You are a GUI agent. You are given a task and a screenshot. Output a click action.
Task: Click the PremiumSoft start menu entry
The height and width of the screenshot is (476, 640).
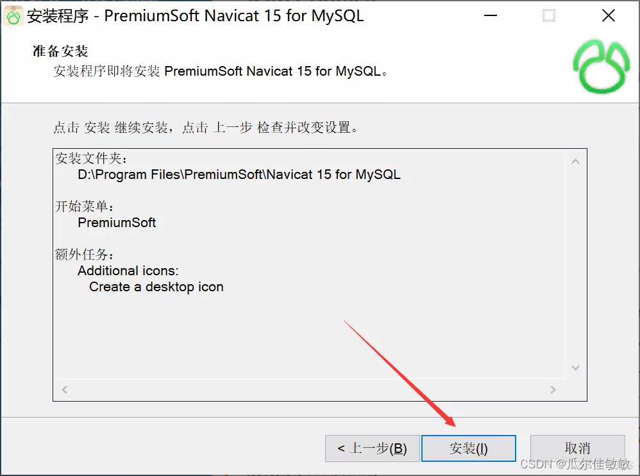(117, 223)
